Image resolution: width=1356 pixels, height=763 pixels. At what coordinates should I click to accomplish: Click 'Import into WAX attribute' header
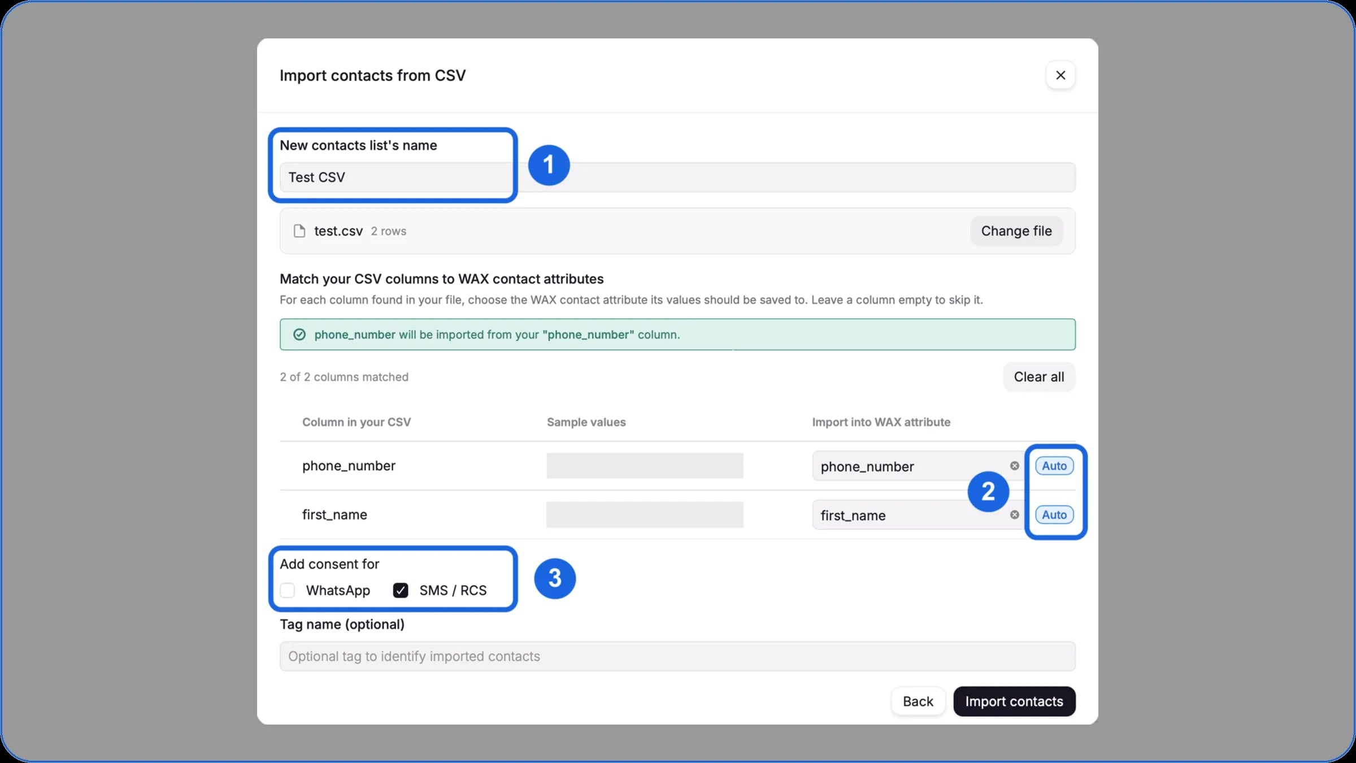(881, 422)
